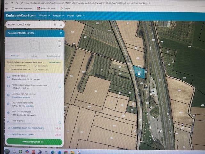The height and width of the screenshot is (154, 205).
Task: Open Google Chrome from the taskbar
Action: click(66, 152)
